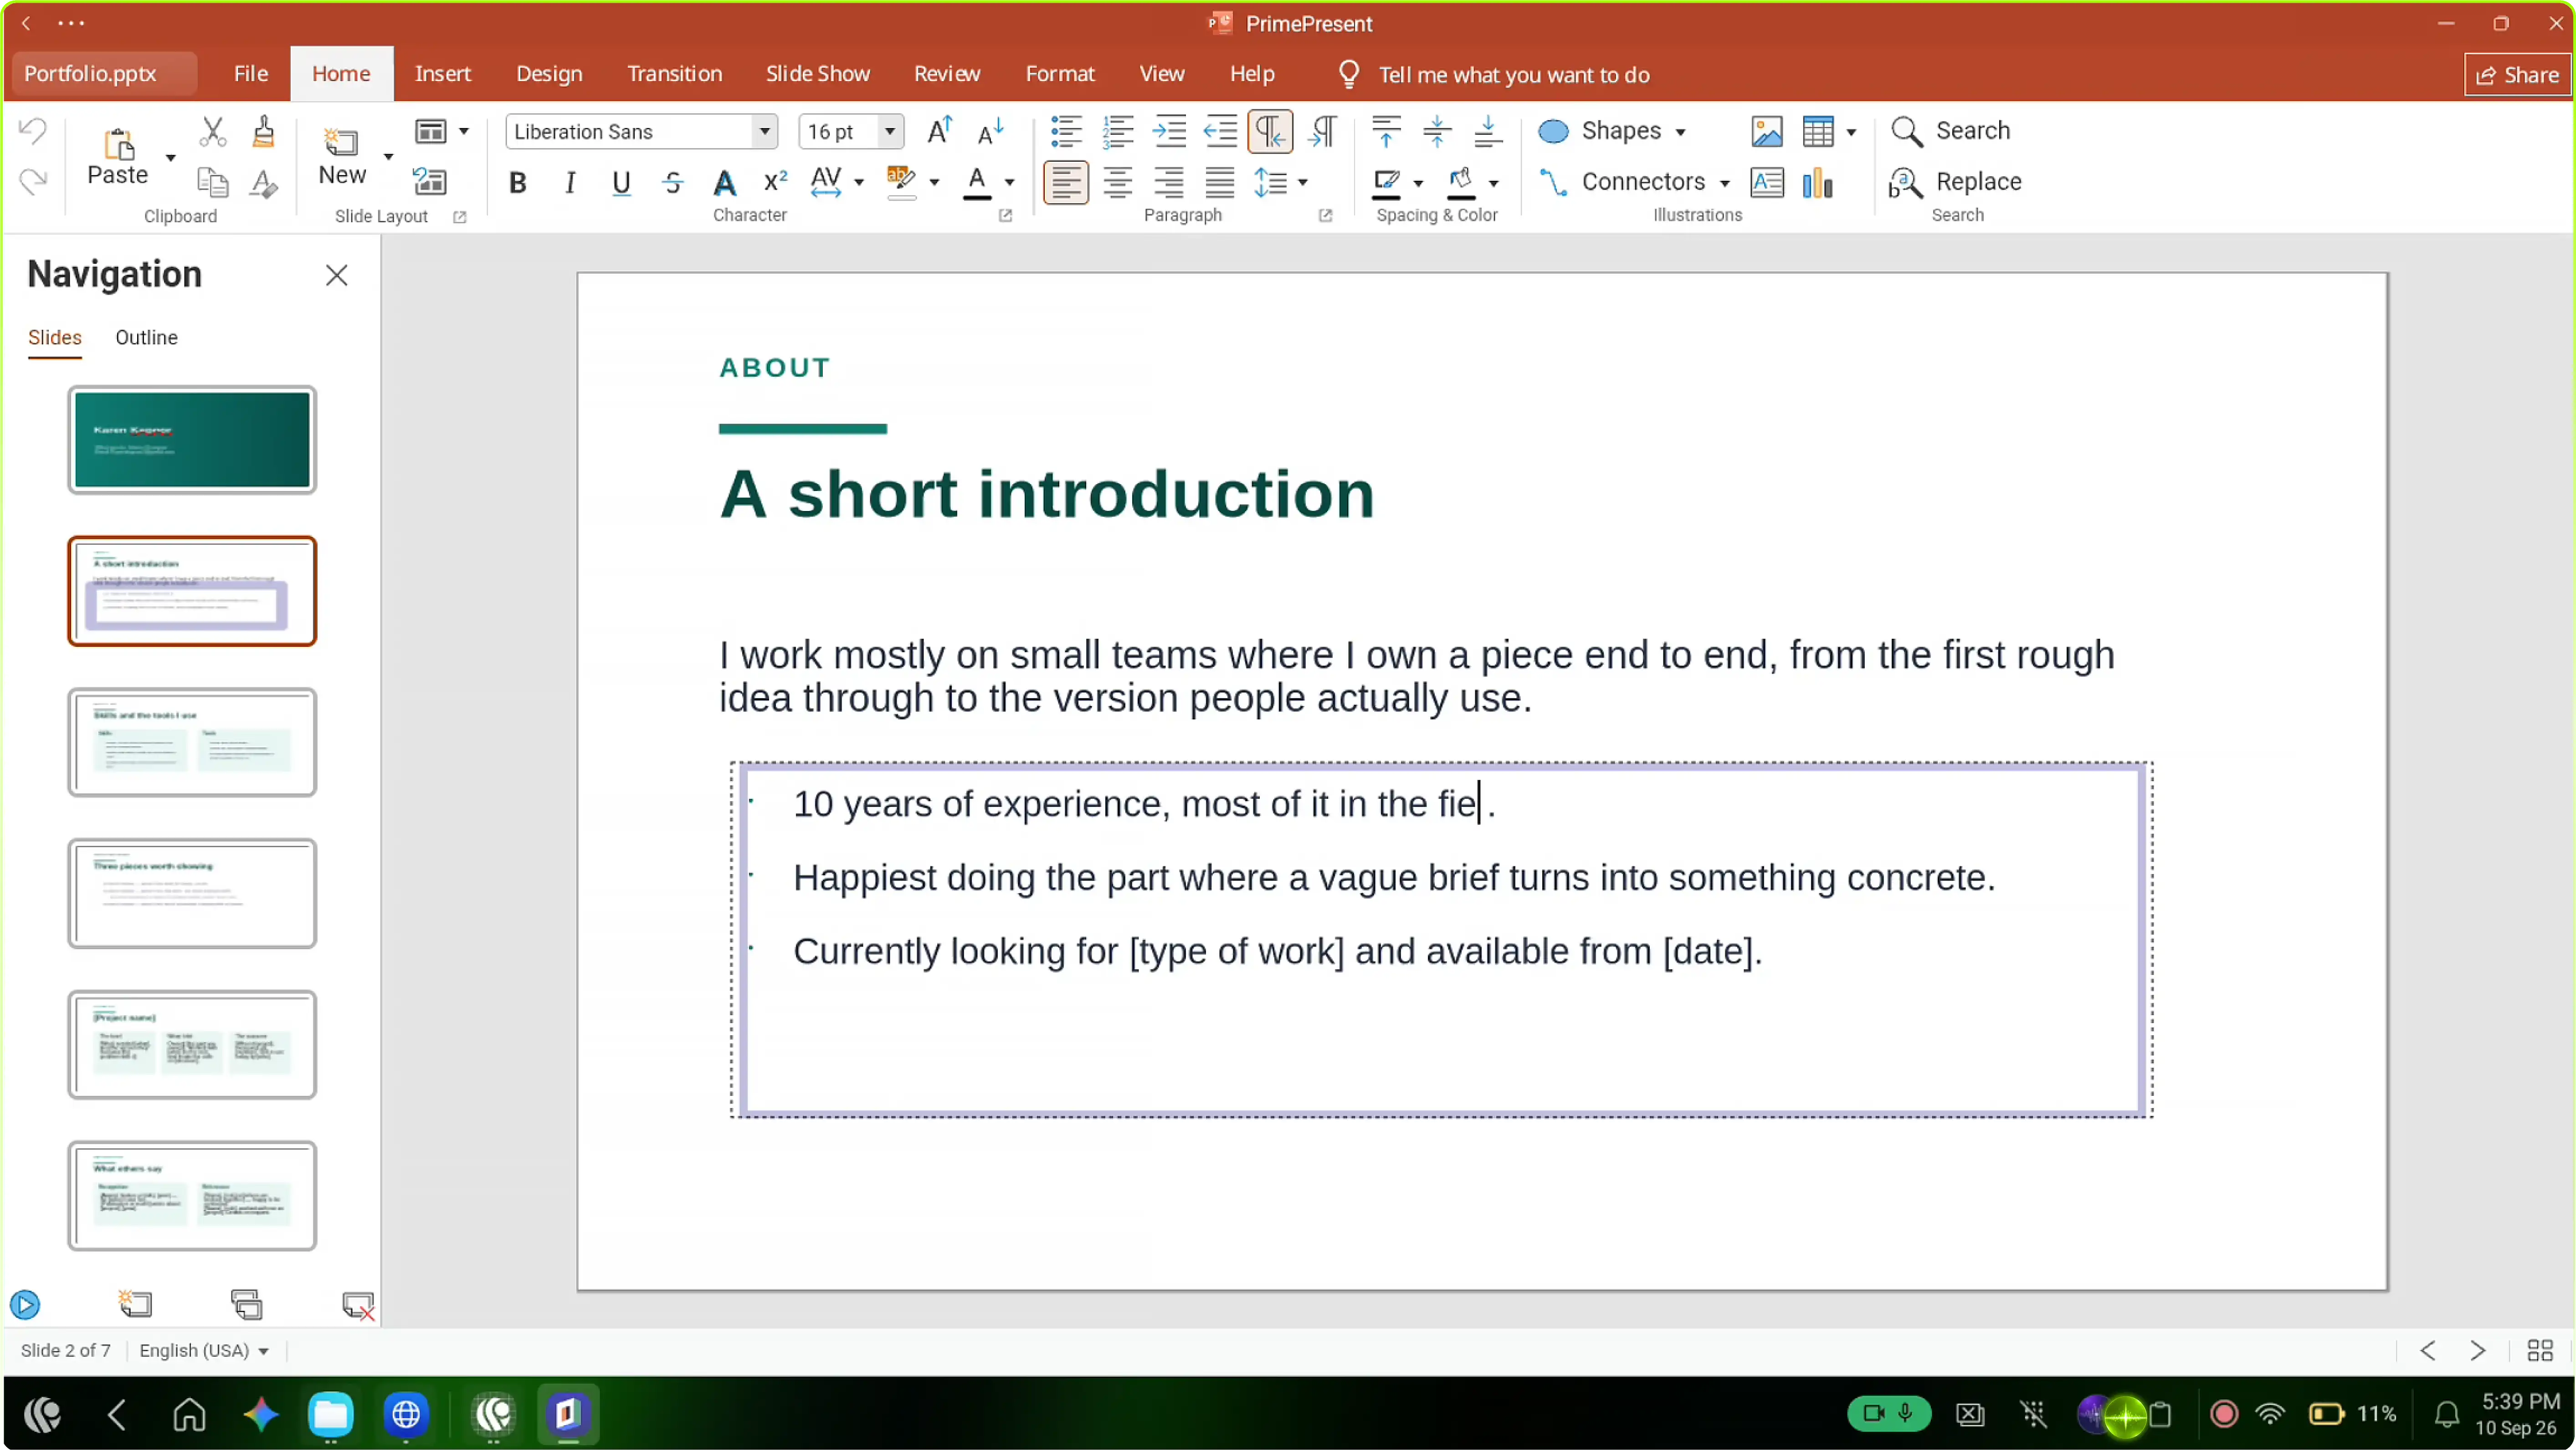Image resolution: width=2576 pixels, height=1452 pixels.
Task: Open slide sorter grid view icon
Action: (2539, 1351)
